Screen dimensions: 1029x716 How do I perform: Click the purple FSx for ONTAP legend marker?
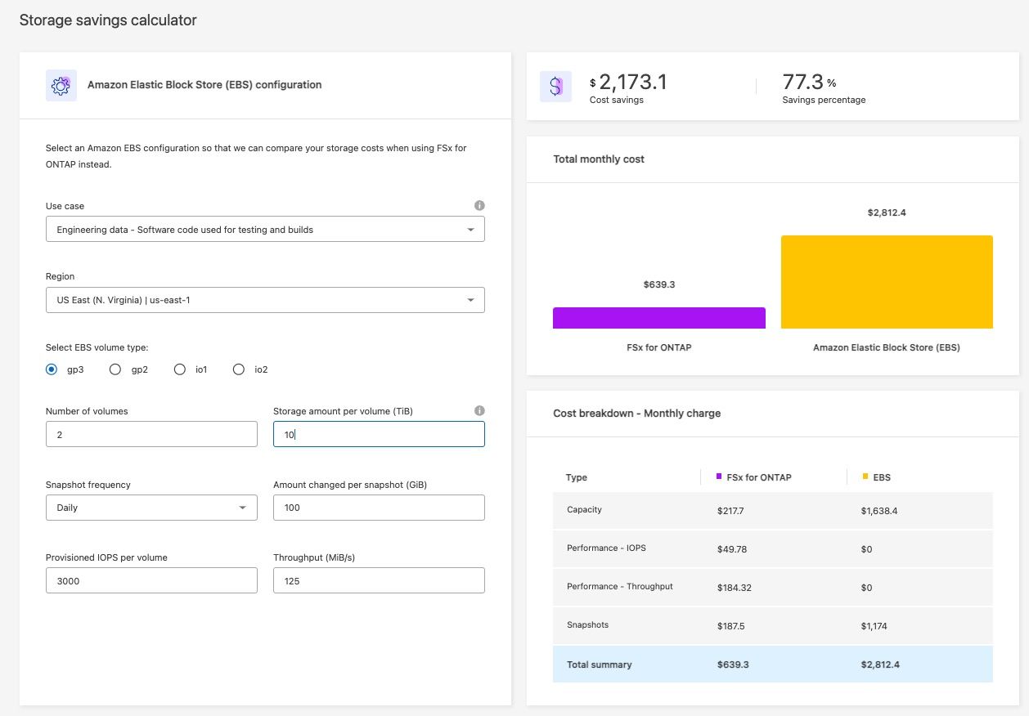[x=719, y=477]
